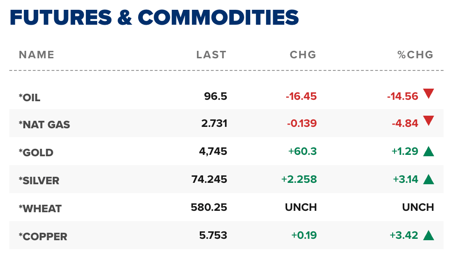
Task: Click the red down arrow for Oil
Action: coord(429,94)
